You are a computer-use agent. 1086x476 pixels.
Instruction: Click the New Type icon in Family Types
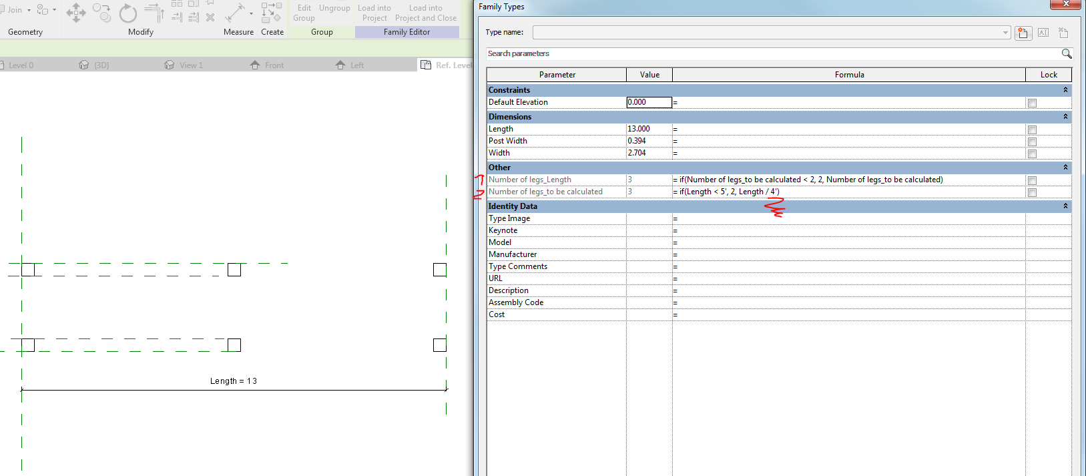tap(1023, 33)
